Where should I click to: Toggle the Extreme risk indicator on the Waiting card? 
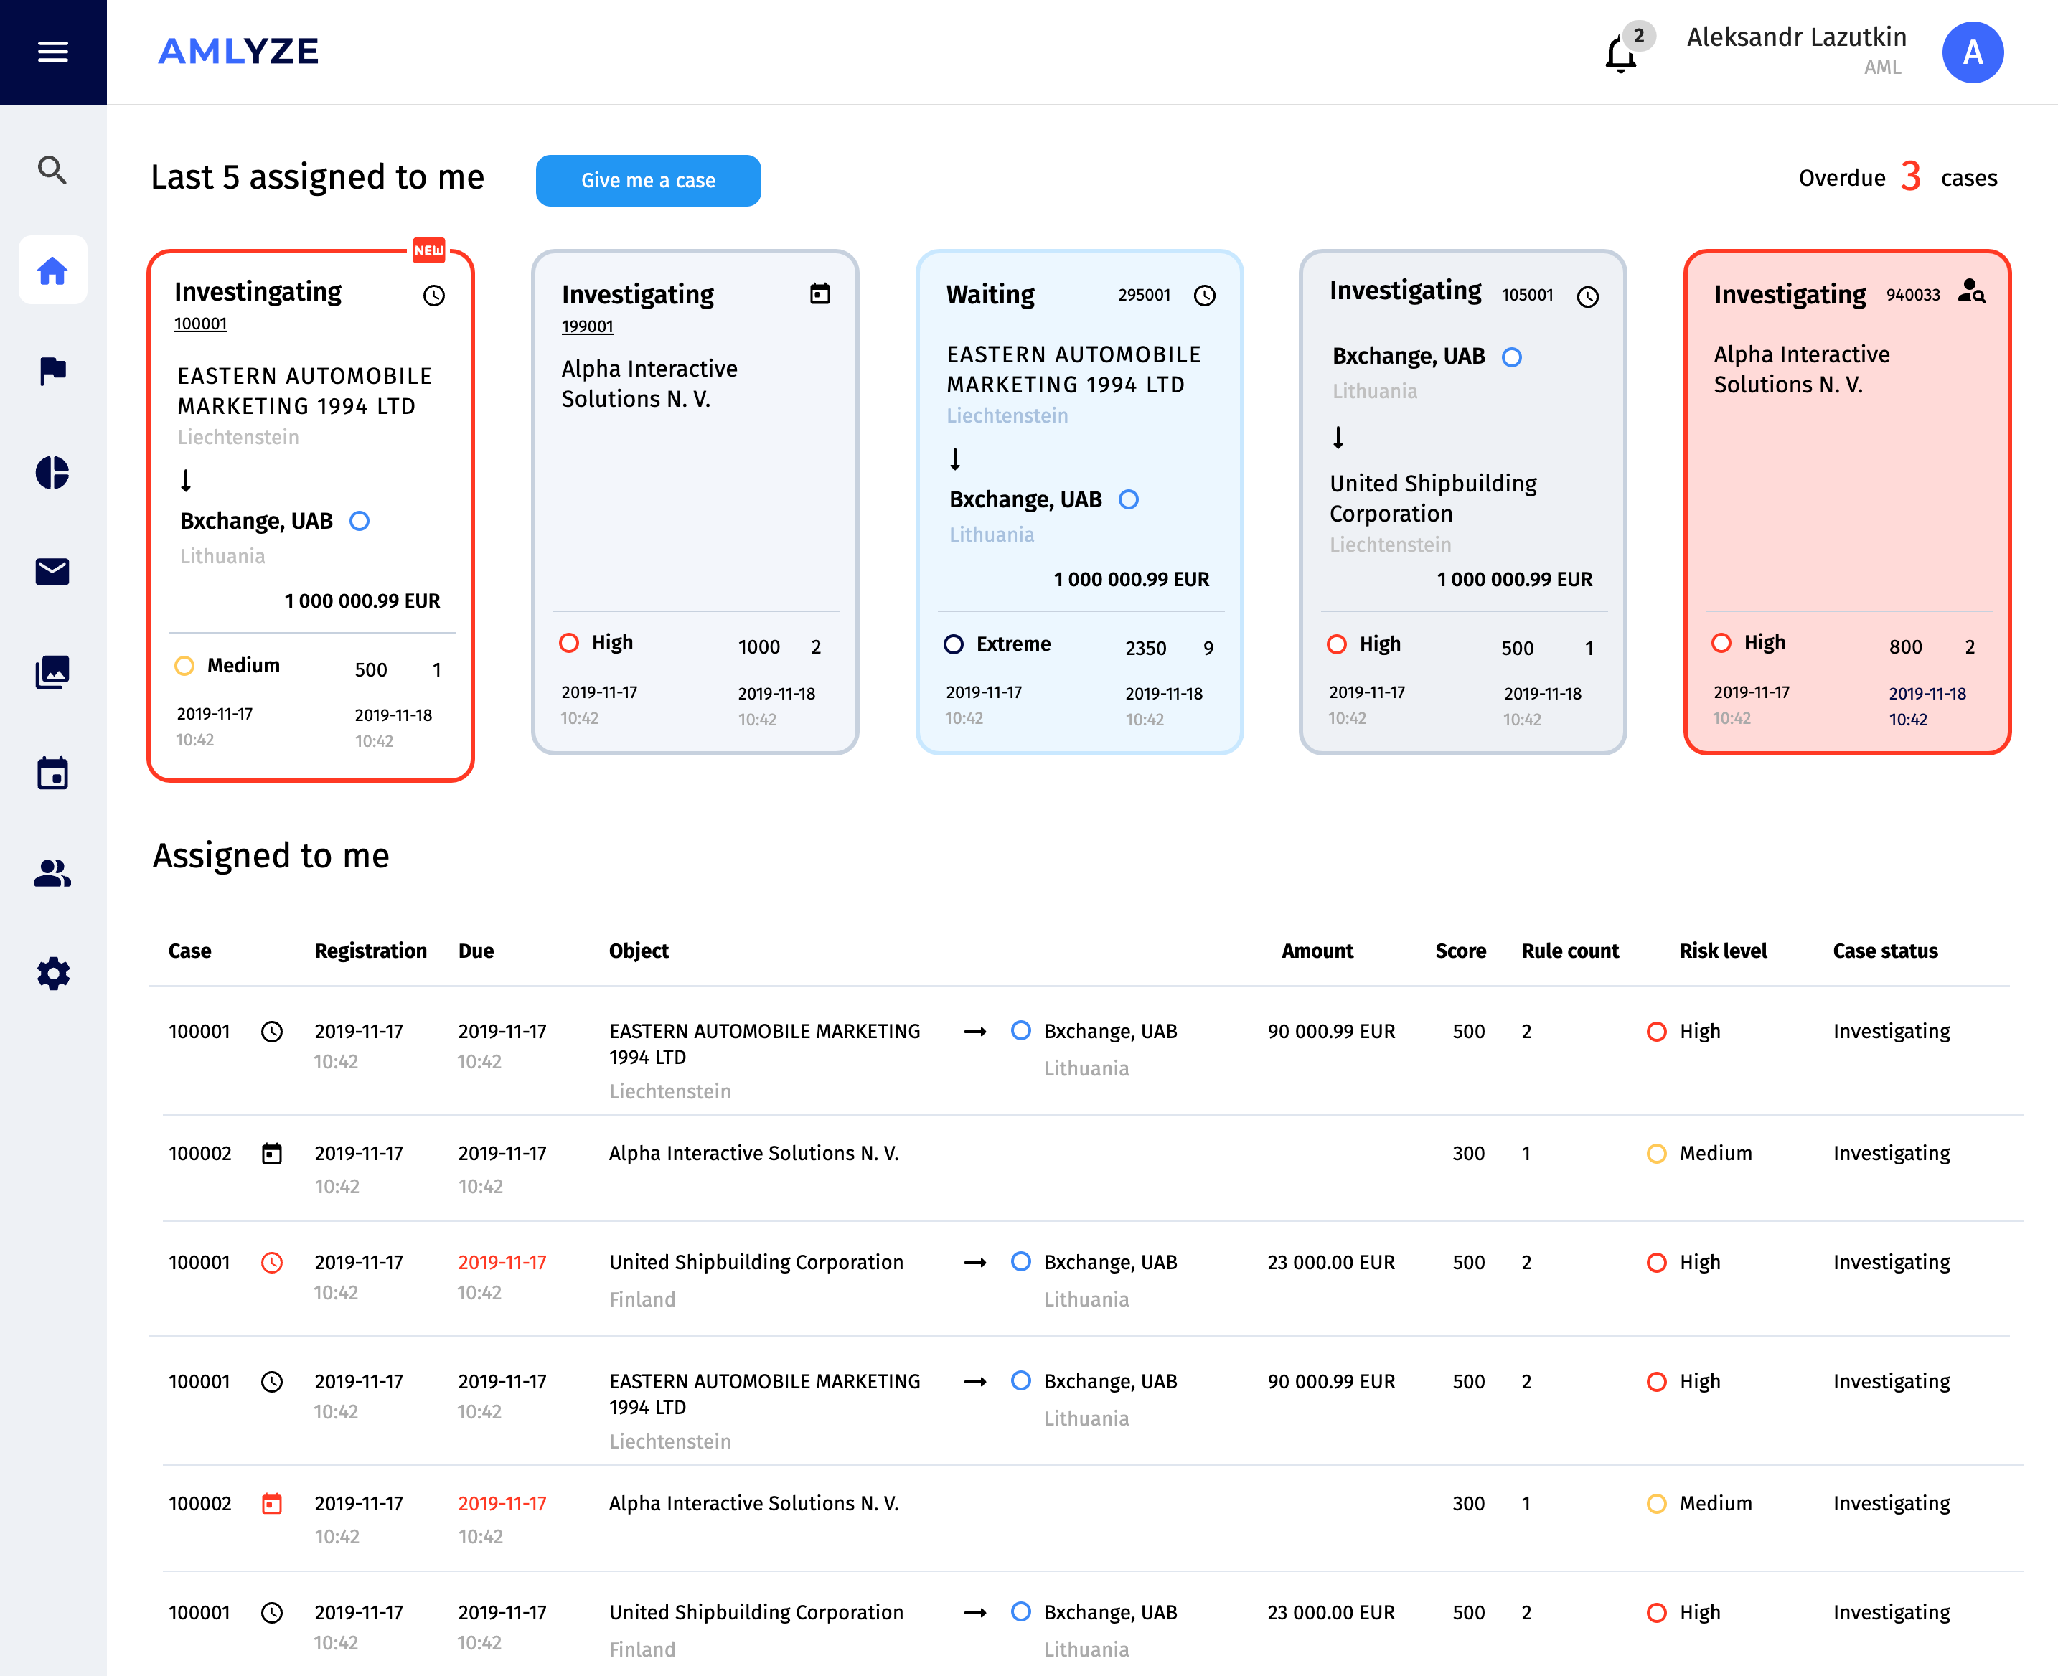(954, 644)
